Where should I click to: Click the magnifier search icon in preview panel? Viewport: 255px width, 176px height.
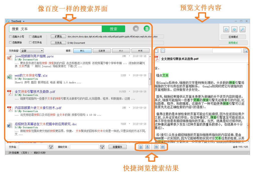tap(245, 51)
